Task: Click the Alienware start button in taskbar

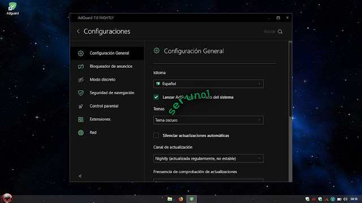Action: click(7, 198)
